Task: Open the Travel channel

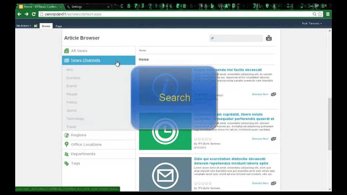Action: click(71, 126)
